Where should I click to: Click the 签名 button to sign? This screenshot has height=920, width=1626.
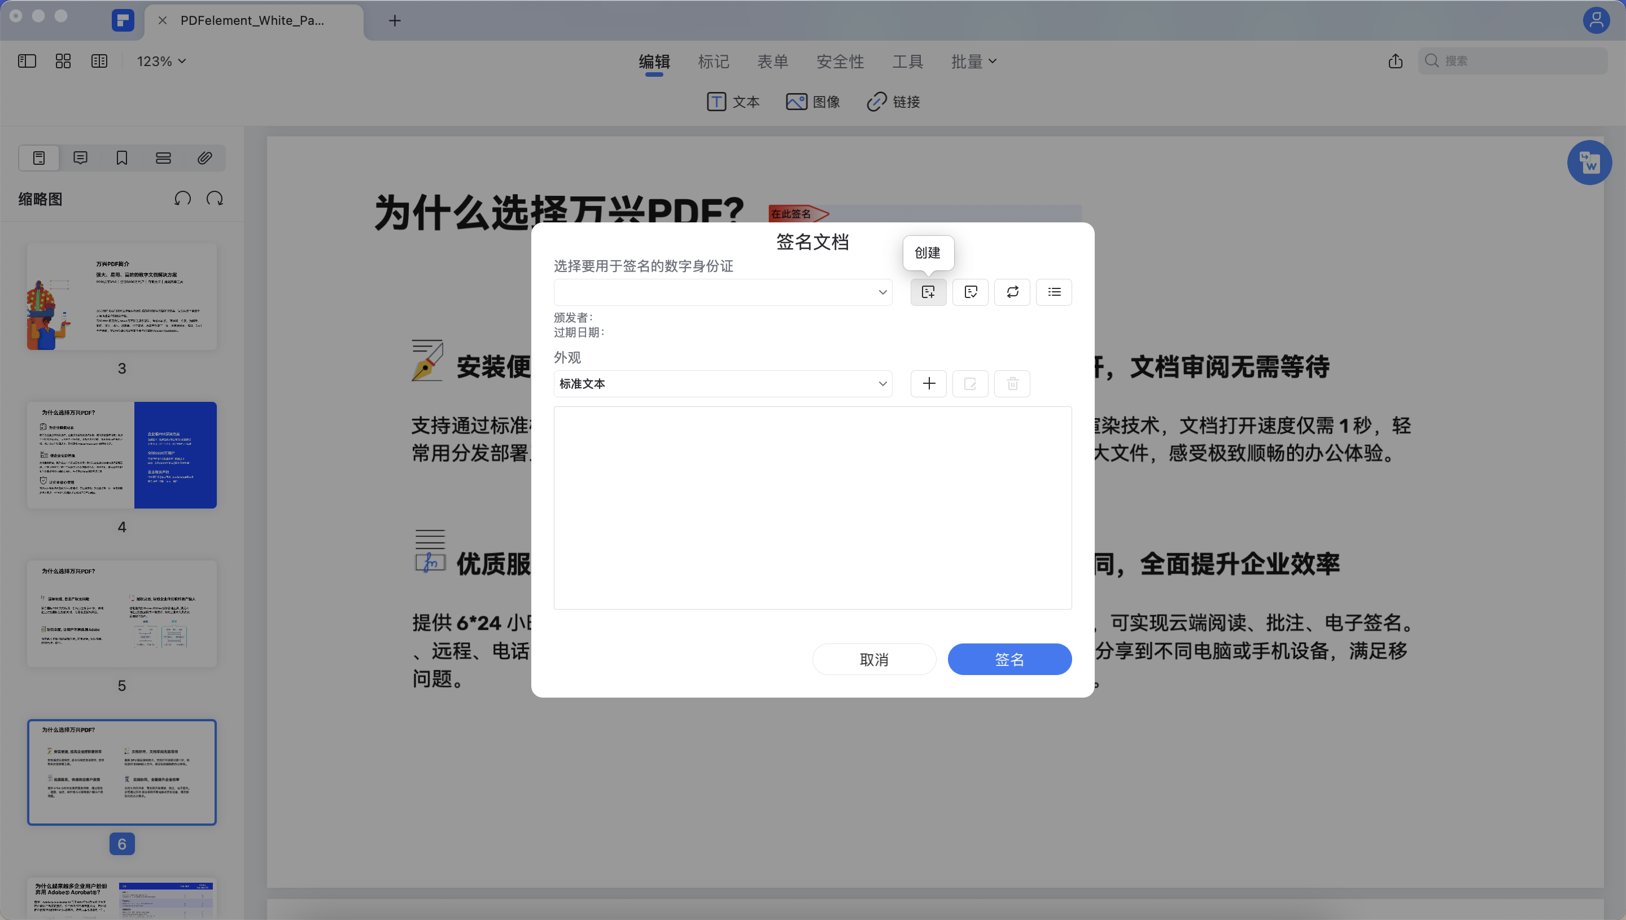[1009, 659]
